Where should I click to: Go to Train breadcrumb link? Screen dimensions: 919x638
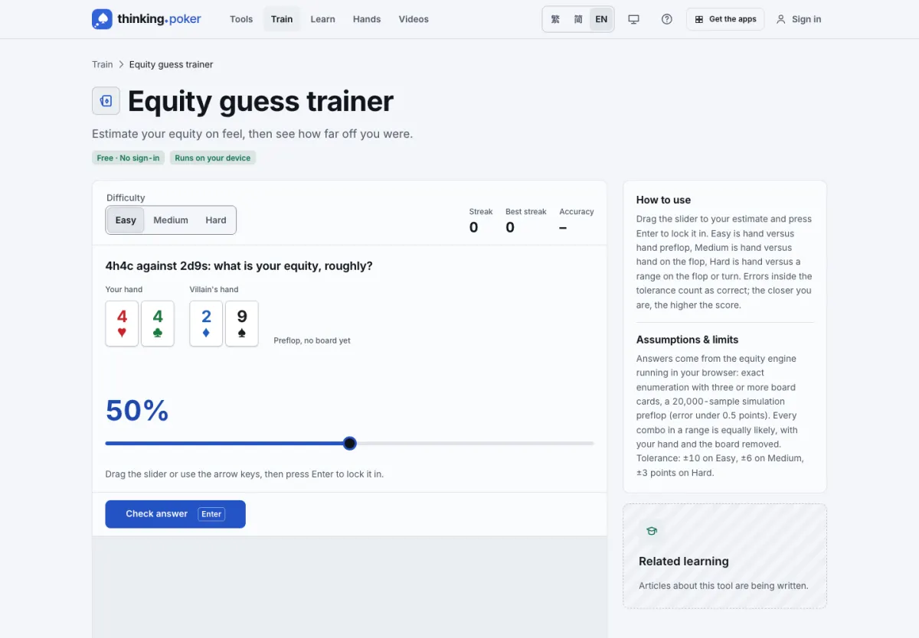tap(103, 64)
